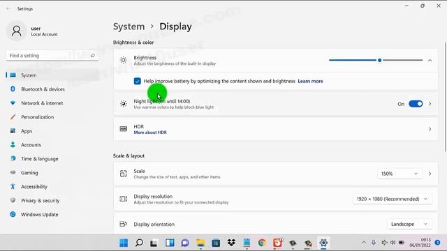Click the Scale icon

pyautogui.click(x=124, y=174)
